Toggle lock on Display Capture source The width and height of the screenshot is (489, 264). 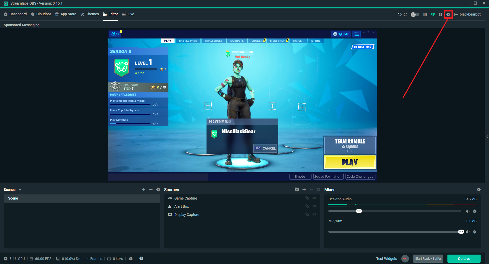(x=307, y=214)
